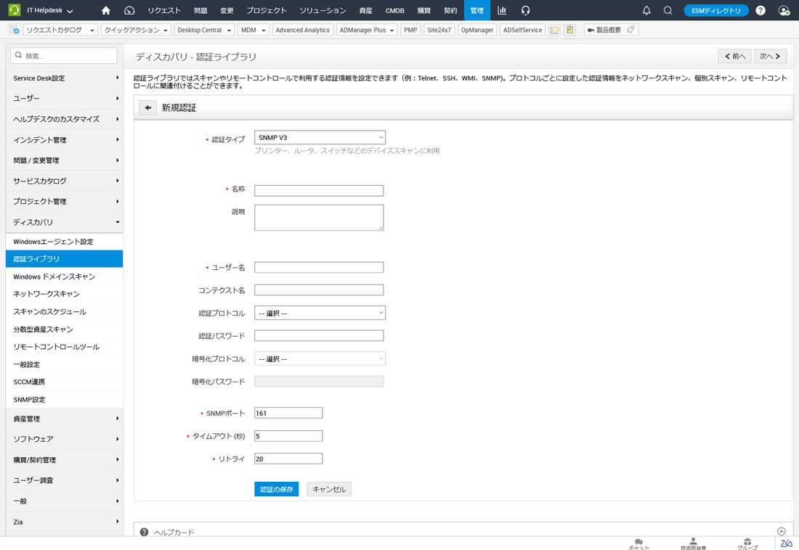Open the Zia assistant icon

(x=786, y=543)
